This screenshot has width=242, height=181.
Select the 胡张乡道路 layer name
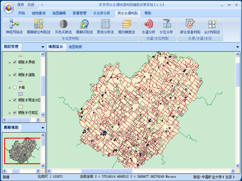26,75
